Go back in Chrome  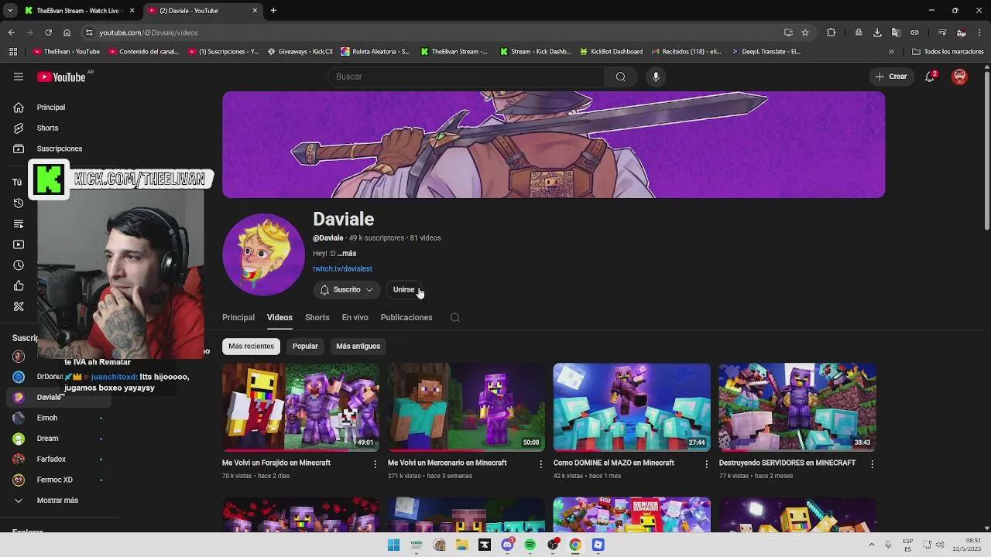tap(12, 32)
